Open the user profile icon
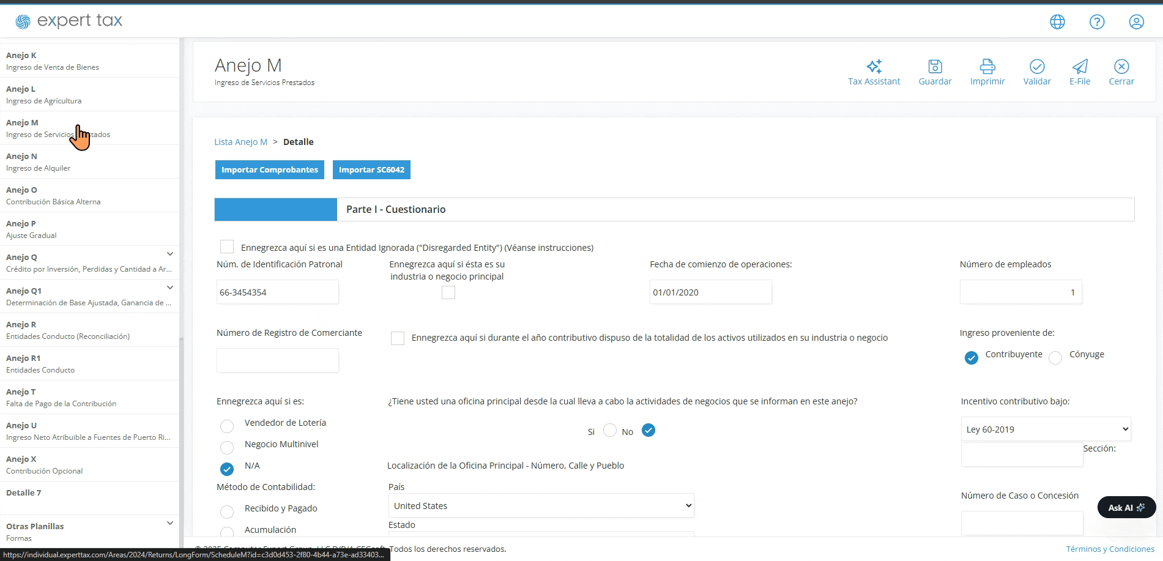The width and height of the screenshot is (1163, 561). point(1136,22)
